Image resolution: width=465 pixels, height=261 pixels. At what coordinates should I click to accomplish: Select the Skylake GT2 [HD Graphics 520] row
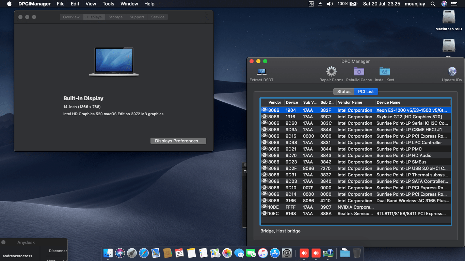[356, 117]
